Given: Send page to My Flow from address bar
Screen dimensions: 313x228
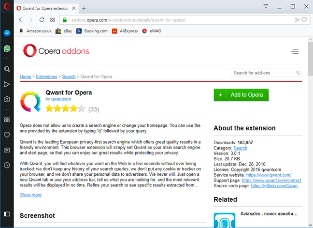Looking at the screenshot, I should pos(297,20).
